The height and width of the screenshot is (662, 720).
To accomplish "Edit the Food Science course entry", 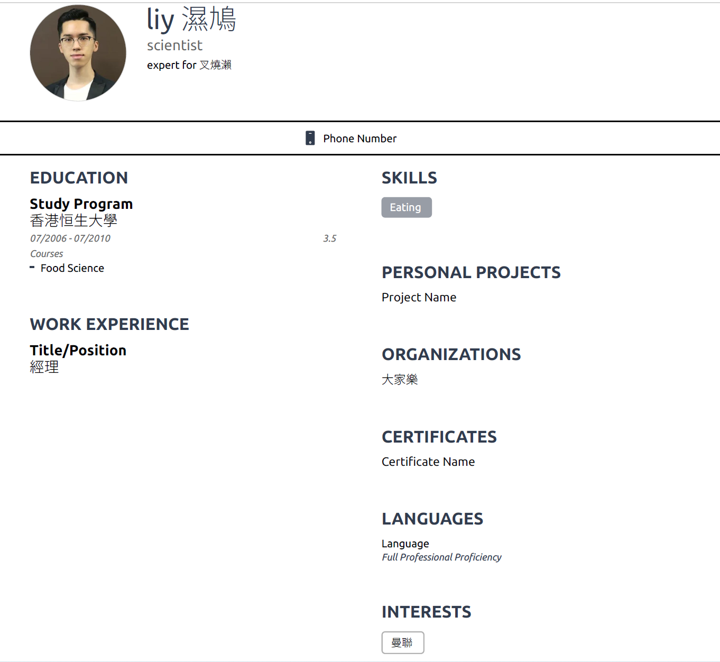I will point(72,268).
